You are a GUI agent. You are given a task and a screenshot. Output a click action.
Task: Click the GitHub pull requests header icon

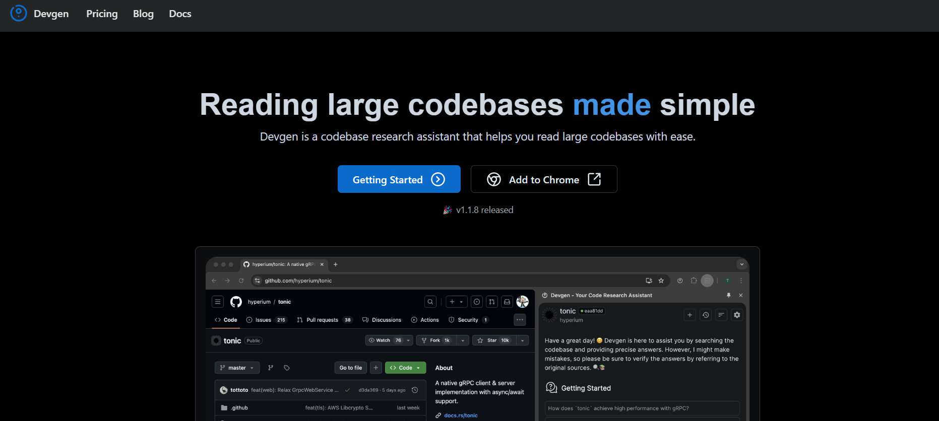click(492, 302)
